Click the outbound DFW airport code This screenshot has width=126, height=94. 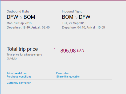click(x=12, y=17)
